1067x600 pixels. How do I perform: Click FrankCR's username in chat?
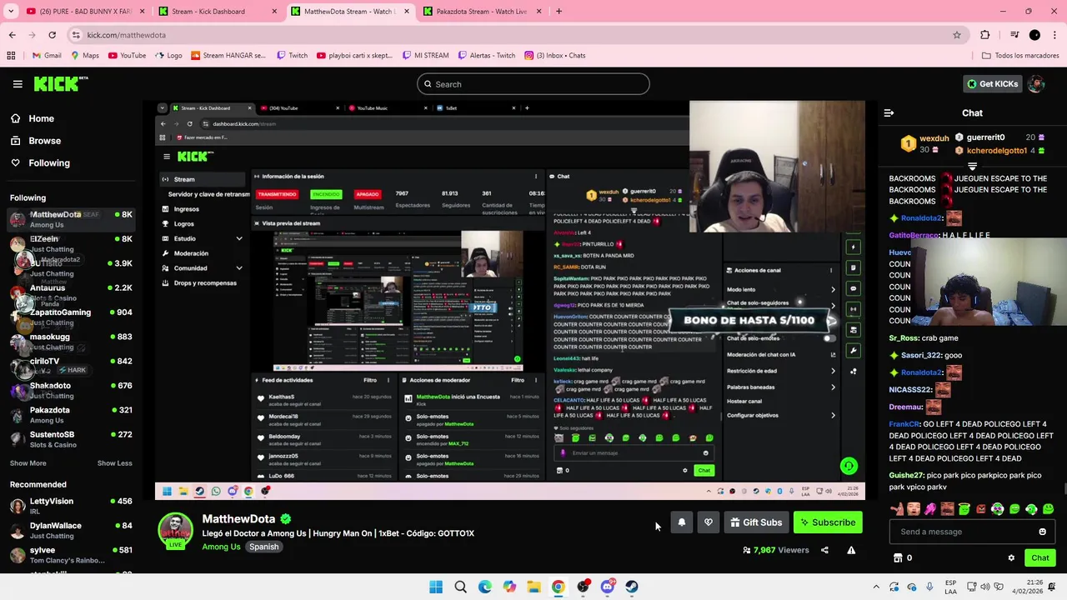click(904, 424)
